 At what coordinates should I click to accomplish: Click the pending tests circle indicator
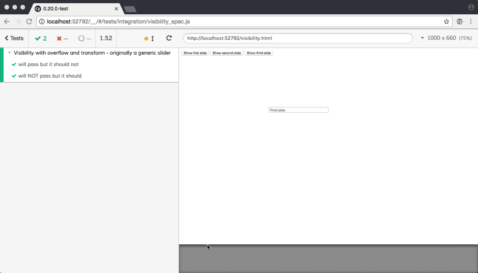(x=81, y=39)
